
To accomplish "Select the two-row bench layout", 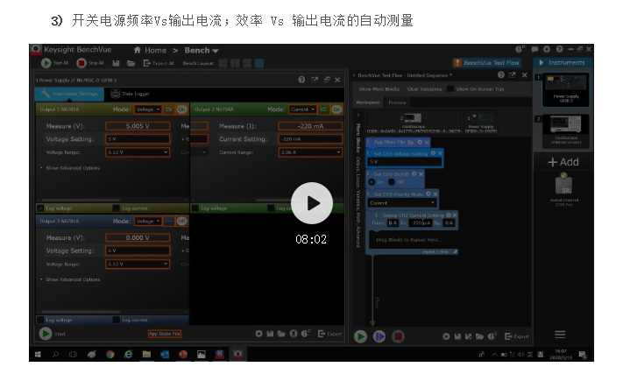I will click(x=247, y=63).
